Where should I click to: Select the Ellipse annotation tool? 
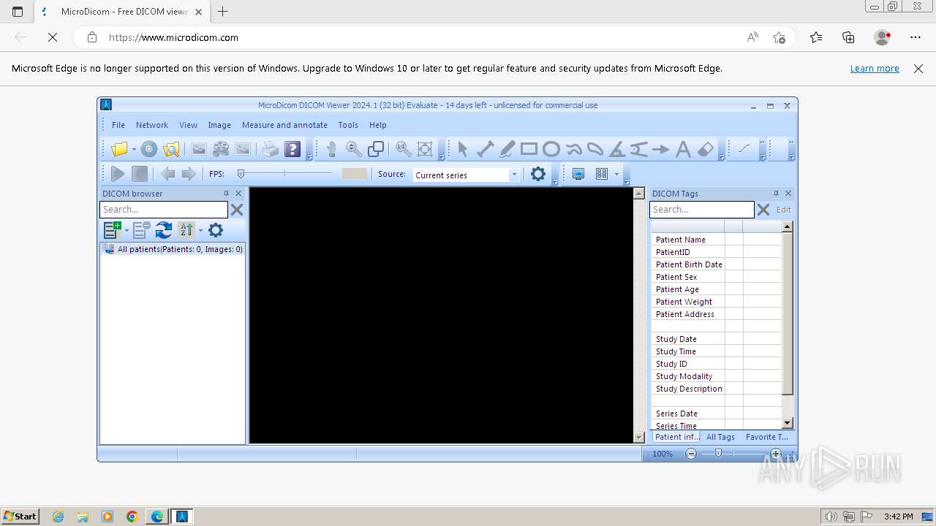(551, 149)
